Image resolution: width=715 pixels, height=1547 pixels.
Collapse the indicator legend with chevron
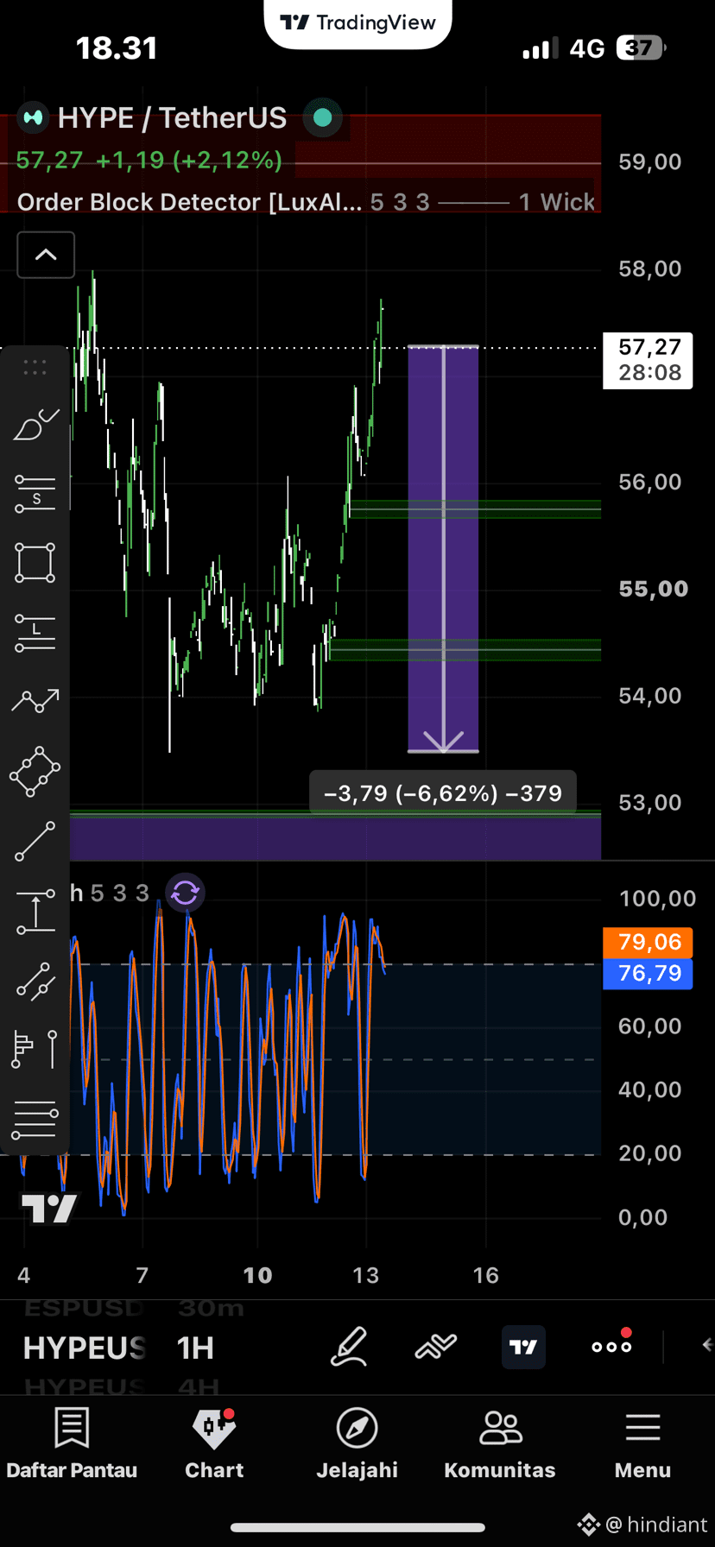tap(46, 255)
